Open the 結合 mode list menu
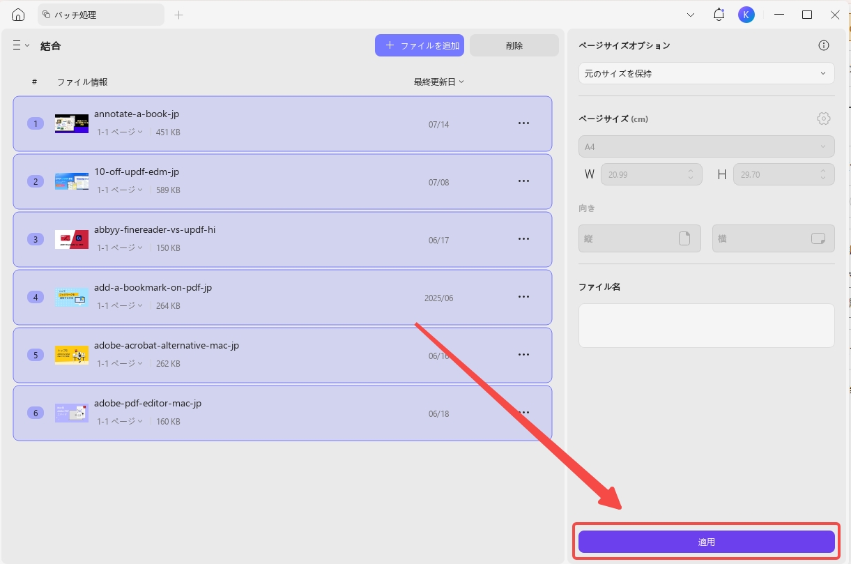 pos(21,45)
